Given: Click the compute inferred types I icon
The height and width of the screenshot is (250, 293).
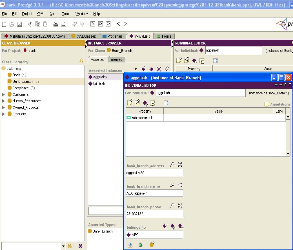Looking at the screenshot, I should (x=108, y=24).
